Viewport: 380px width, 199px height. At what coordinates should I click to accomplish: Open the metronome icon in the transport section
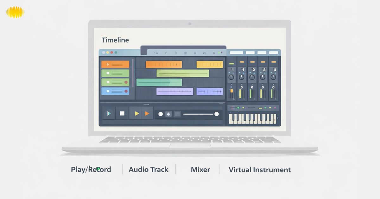pos(168,114)
